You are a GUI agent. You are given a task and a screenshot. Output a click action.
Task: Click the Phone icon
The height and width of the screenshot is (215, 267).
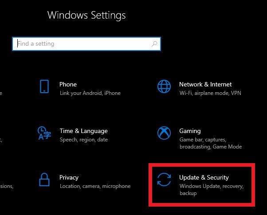pyautogui.click(x=44, y=86)
